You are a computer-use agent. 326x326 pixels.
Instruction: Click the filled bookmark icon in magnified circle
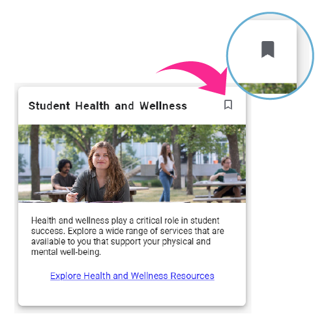pos(267,50)
